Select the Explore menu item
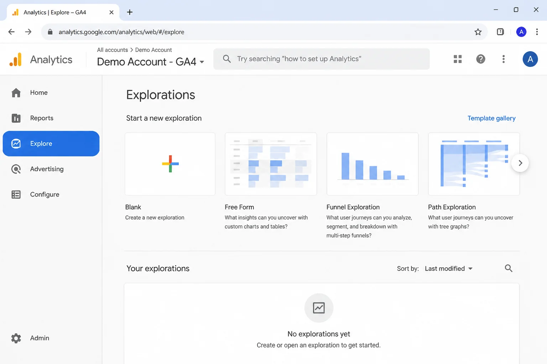547x364 pixels. tap(51, 144)
